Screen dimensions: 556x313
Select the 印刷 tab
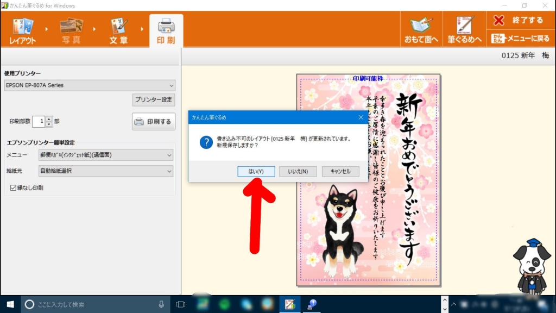point(166,31)
